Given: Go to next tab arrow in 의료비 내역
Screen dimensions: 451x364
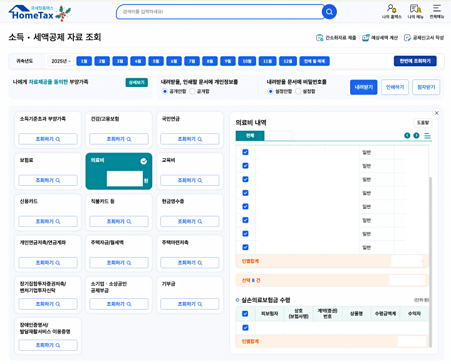Looking at the screenshot, I should pyautogui.click(x=416, y=135).
